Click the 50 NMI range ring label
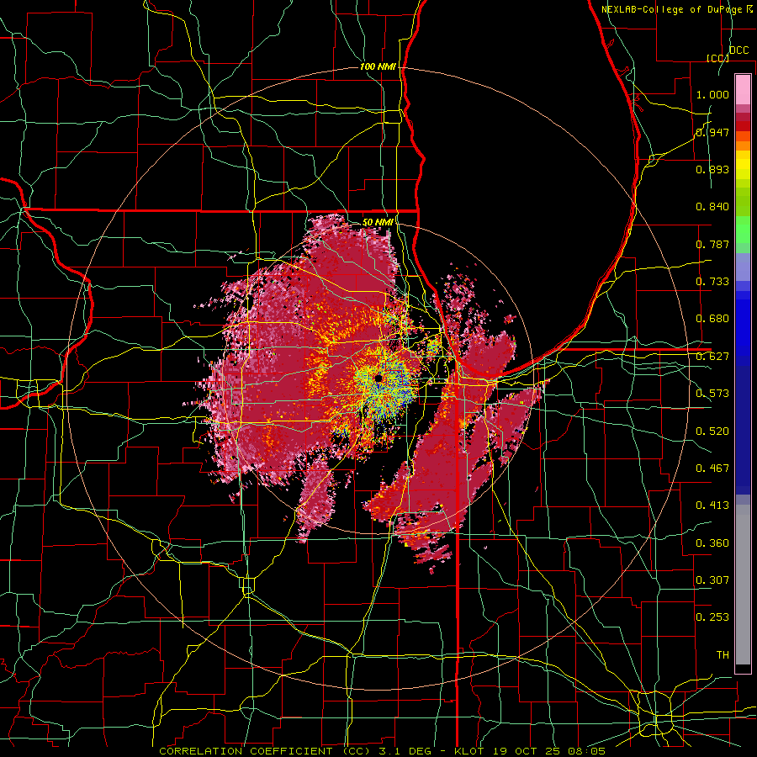Image resolution: width=757 pixels, height=757 pixels. click(378, 222)
